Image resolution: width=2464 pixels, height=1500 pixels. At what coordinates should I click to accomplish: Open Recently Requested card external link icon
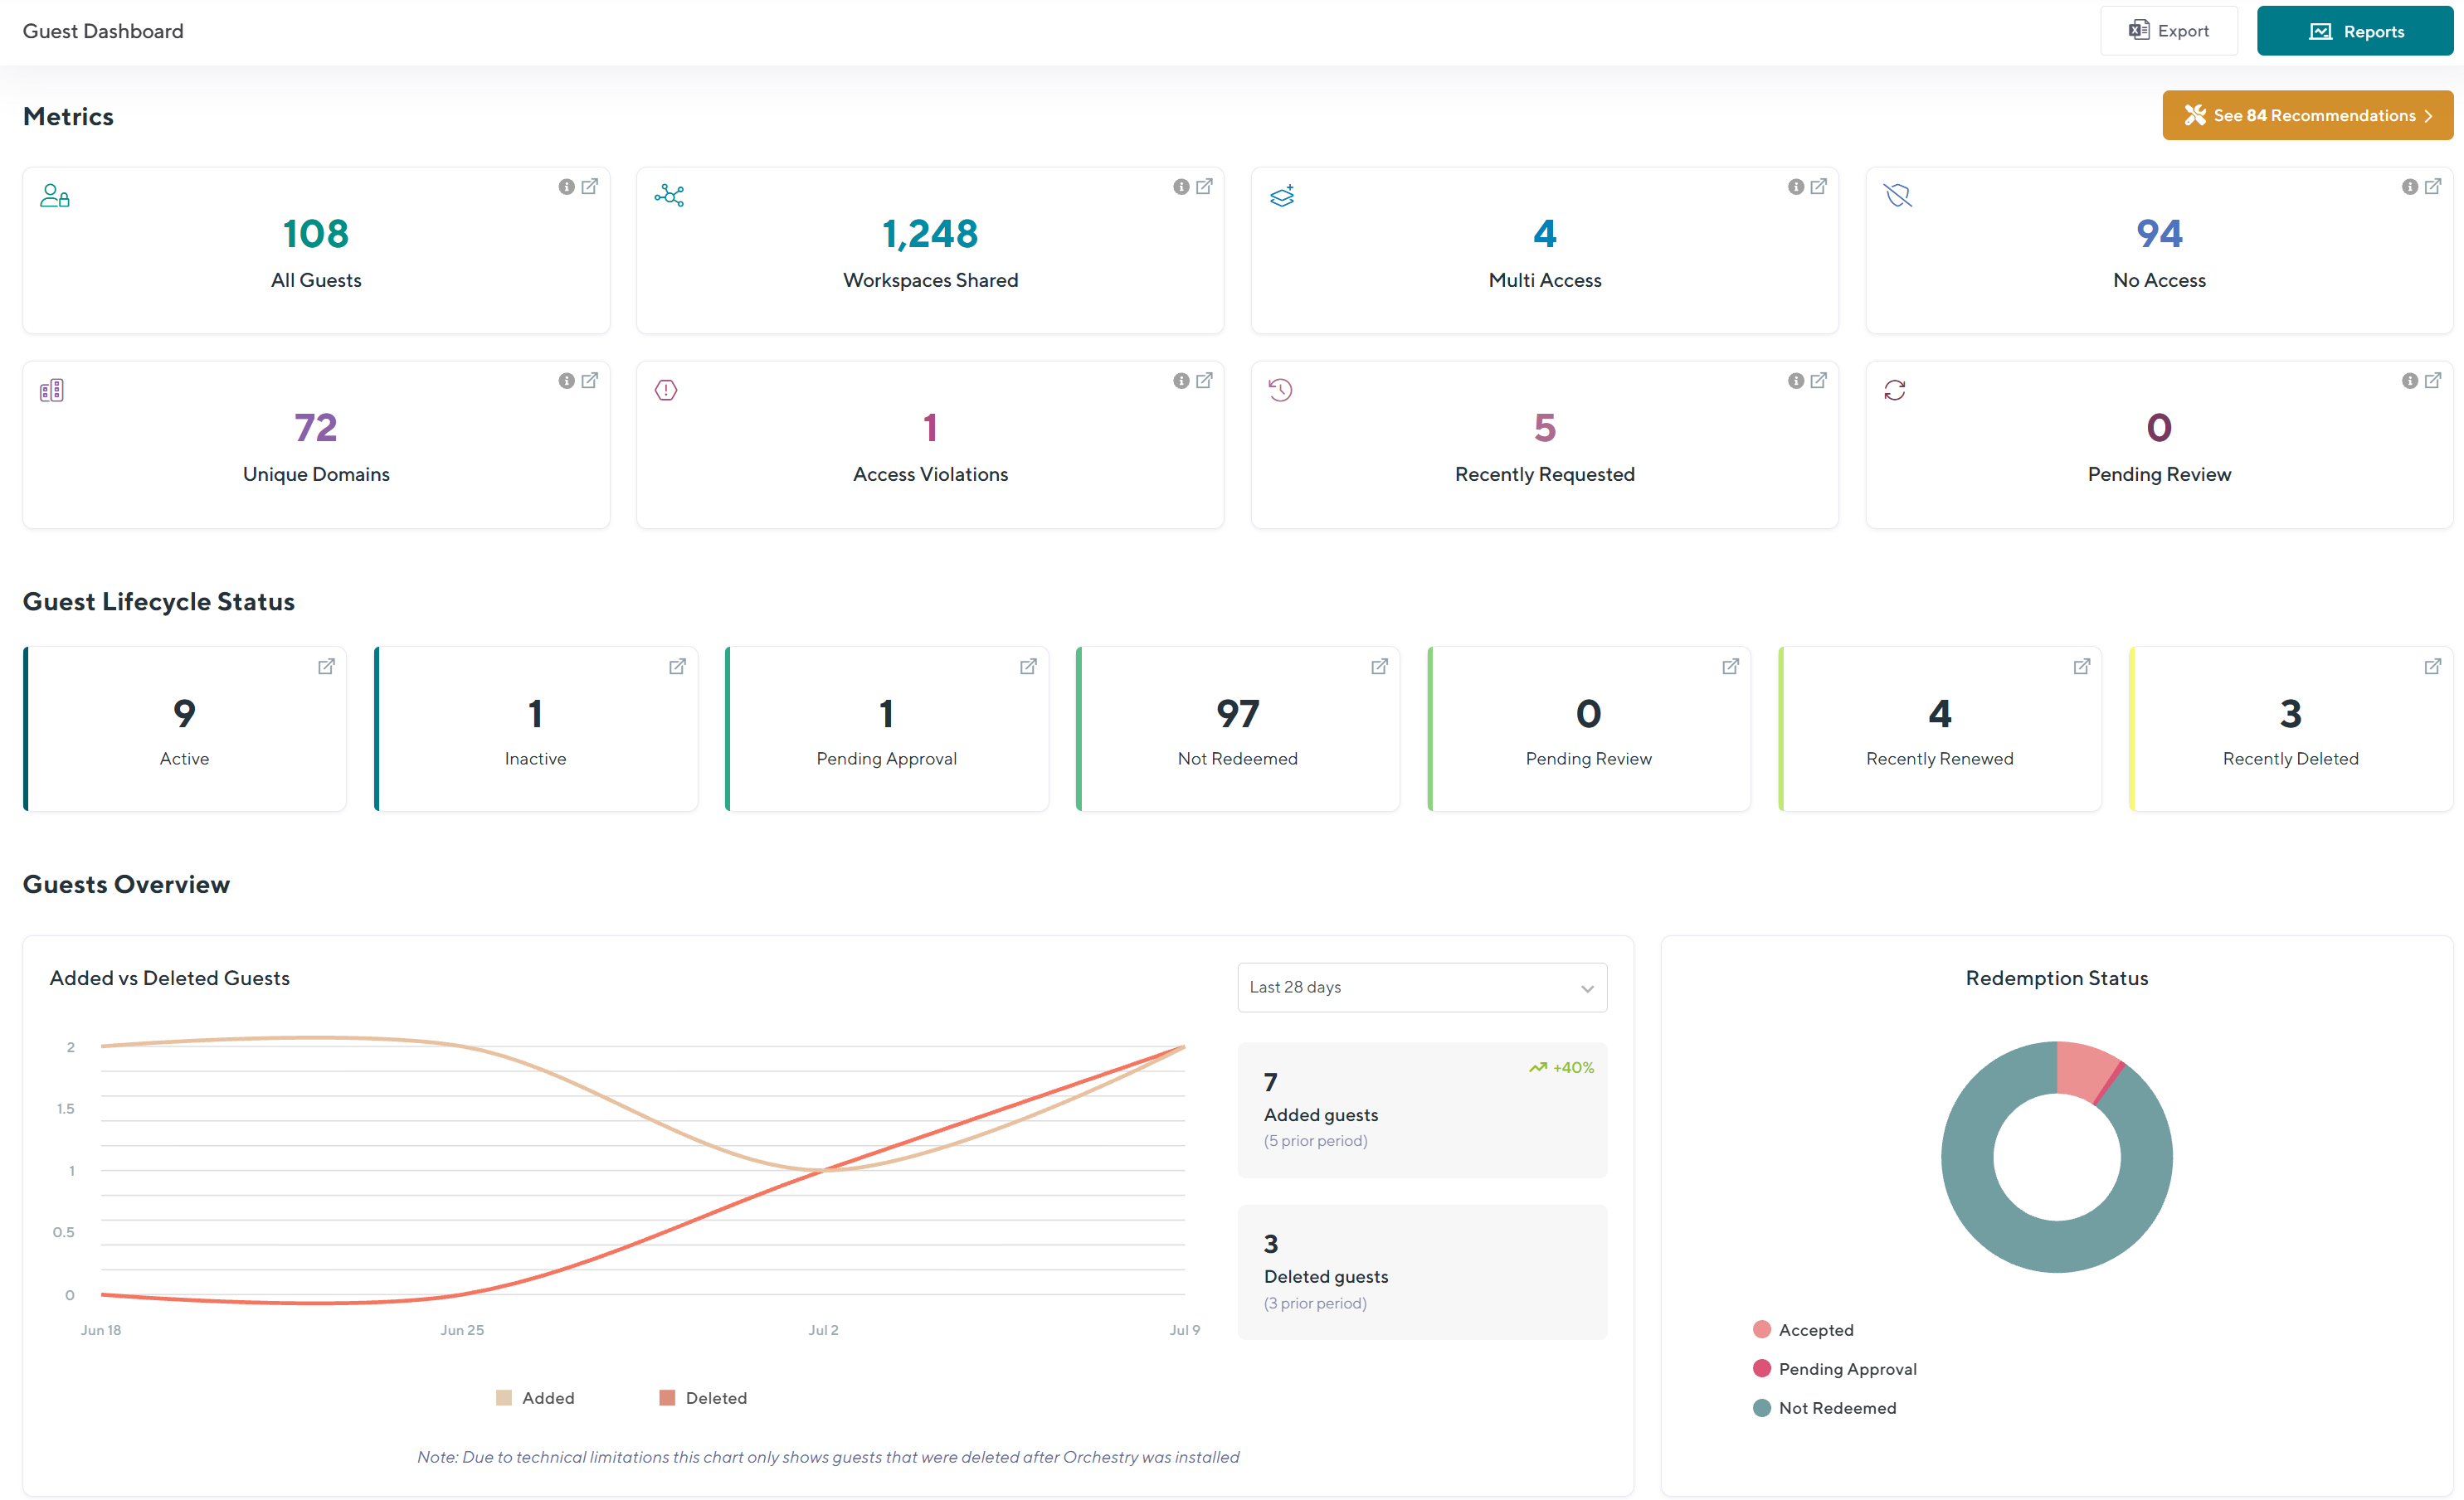[x=1819, y=381]
